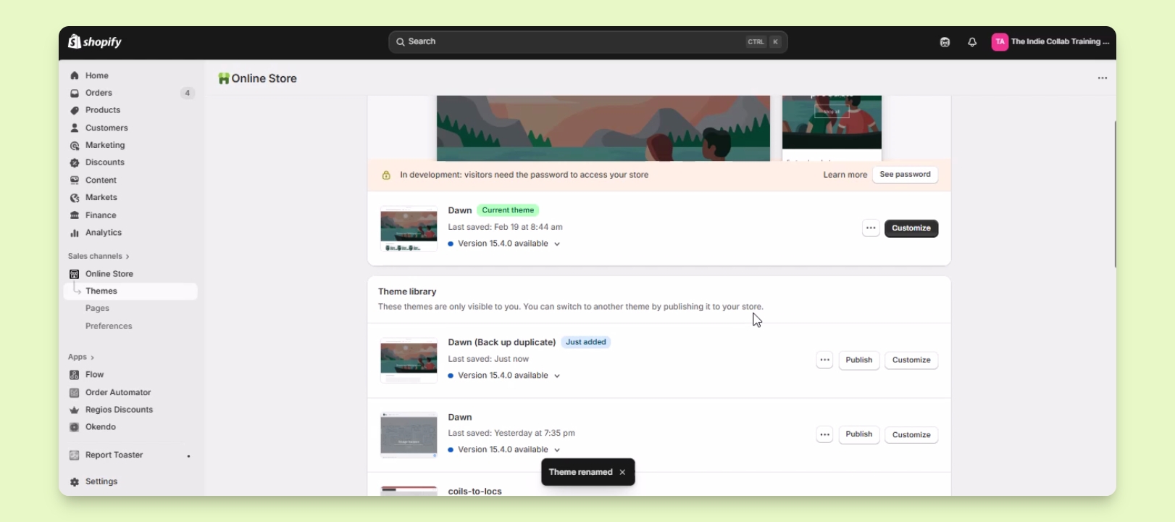Publish the Dawn theme saved yesterday
Viewport: 1175px width, 522px height.
858,435
